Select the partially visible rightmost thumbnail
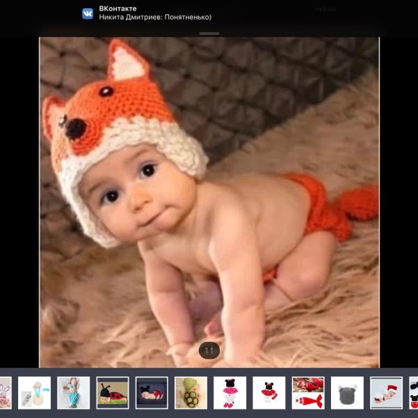 413,393
